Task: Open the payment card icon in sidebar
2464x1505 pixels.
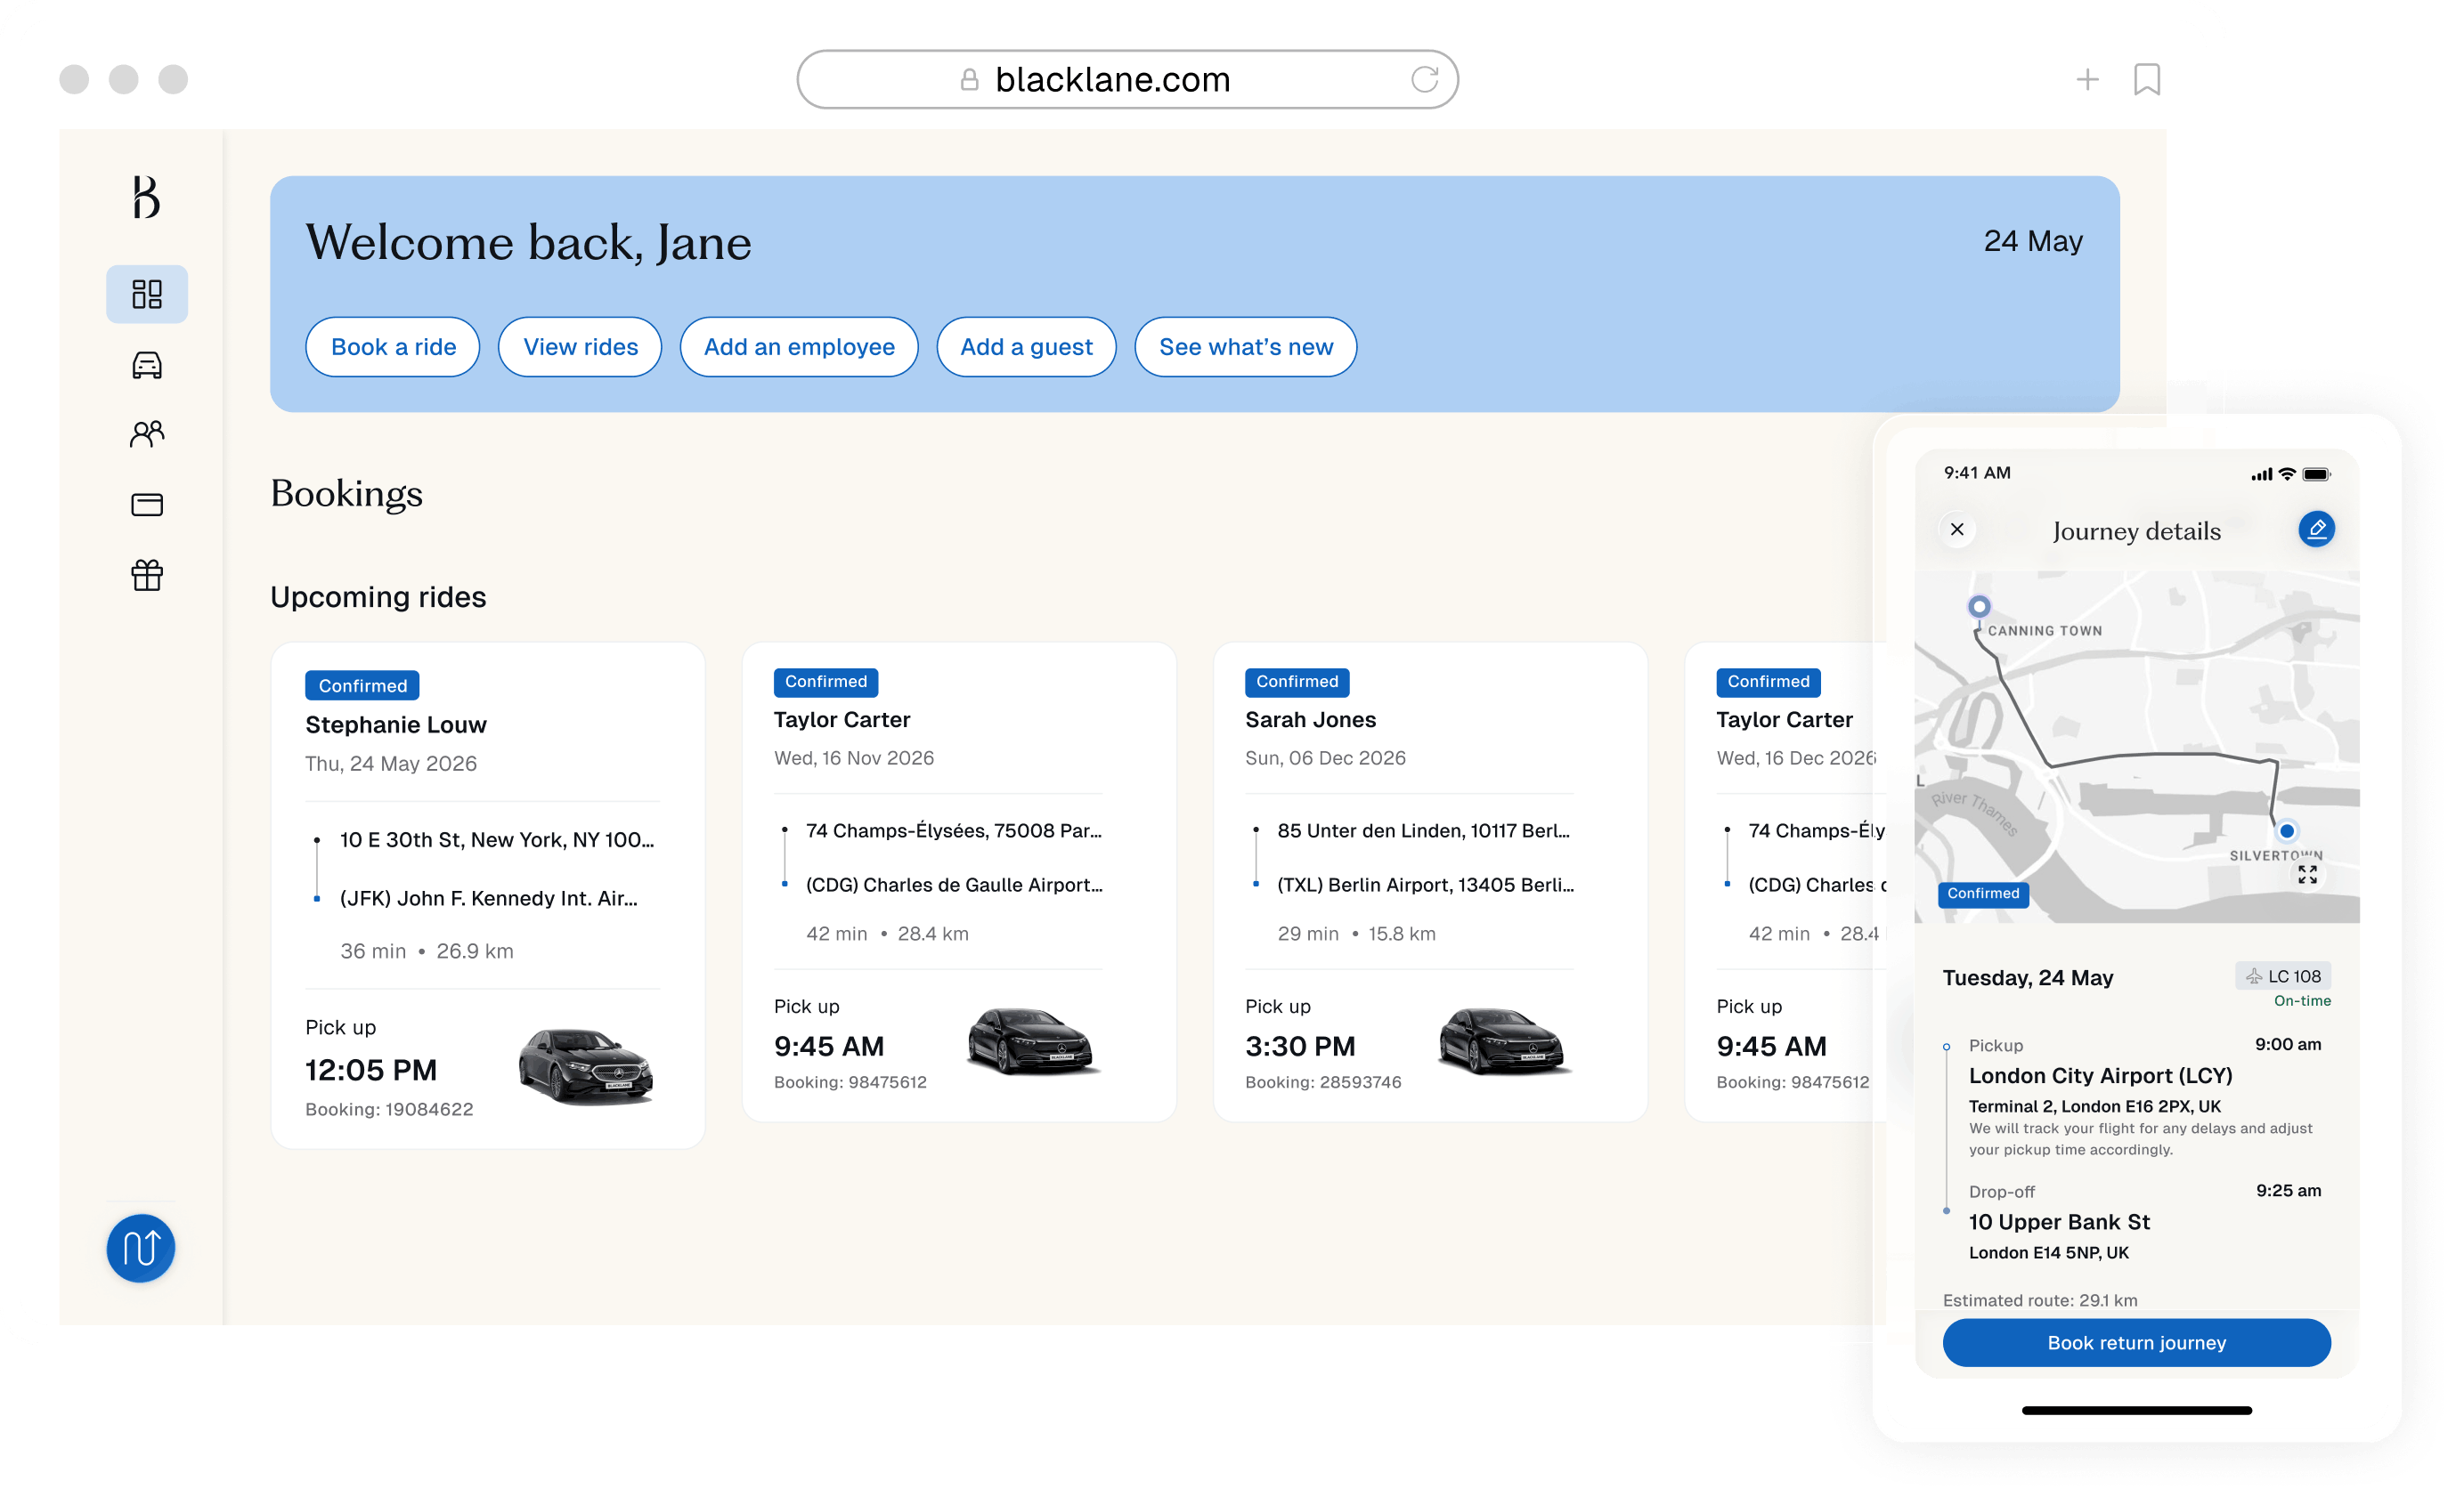Action: click(x=147, y=505)
